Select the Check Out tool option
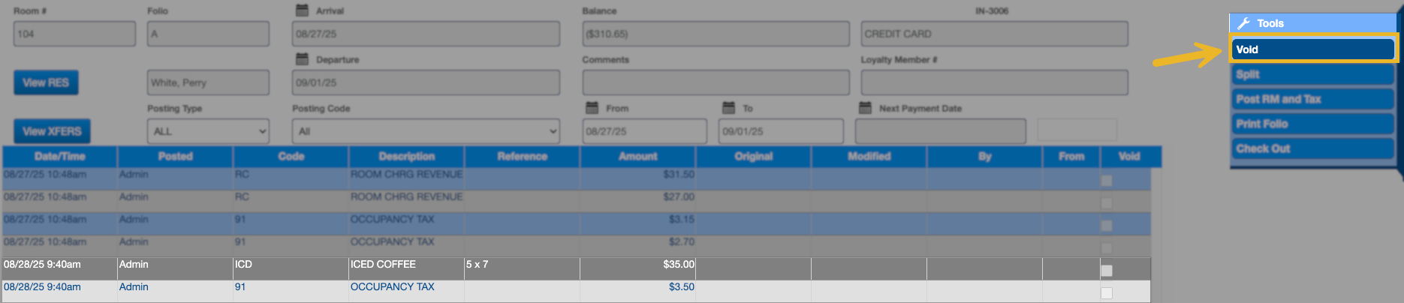The image size is (1404, 303). click(1312, 148)
